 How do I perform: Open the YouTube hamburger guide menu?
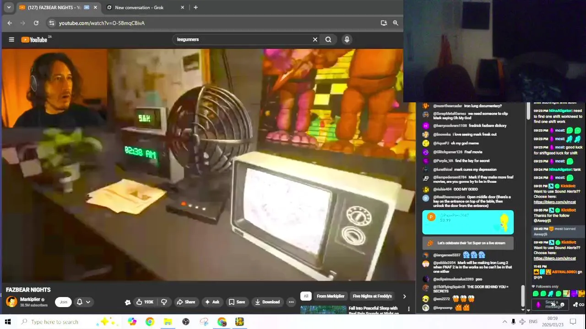pos(11,40)
